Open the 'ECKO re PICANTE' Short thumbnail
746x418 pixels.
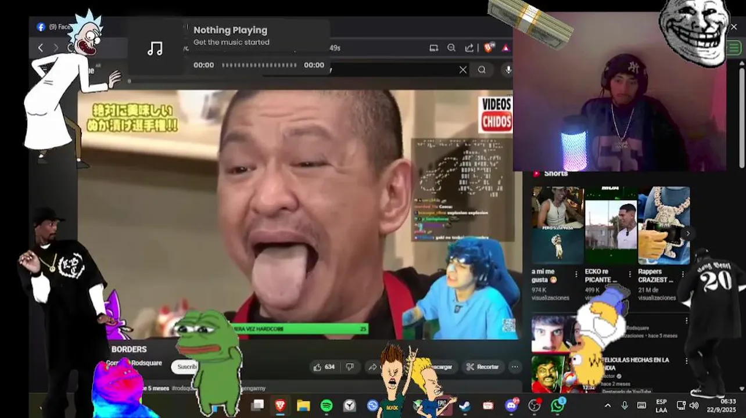[x=611, y=225]
